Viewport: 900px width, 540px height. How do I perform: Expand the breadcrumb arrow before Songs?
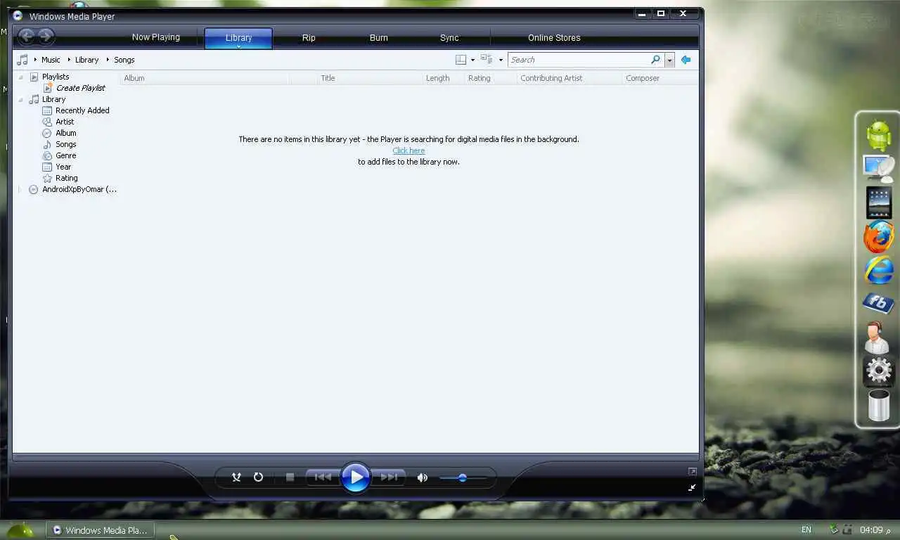coord(108,60)
